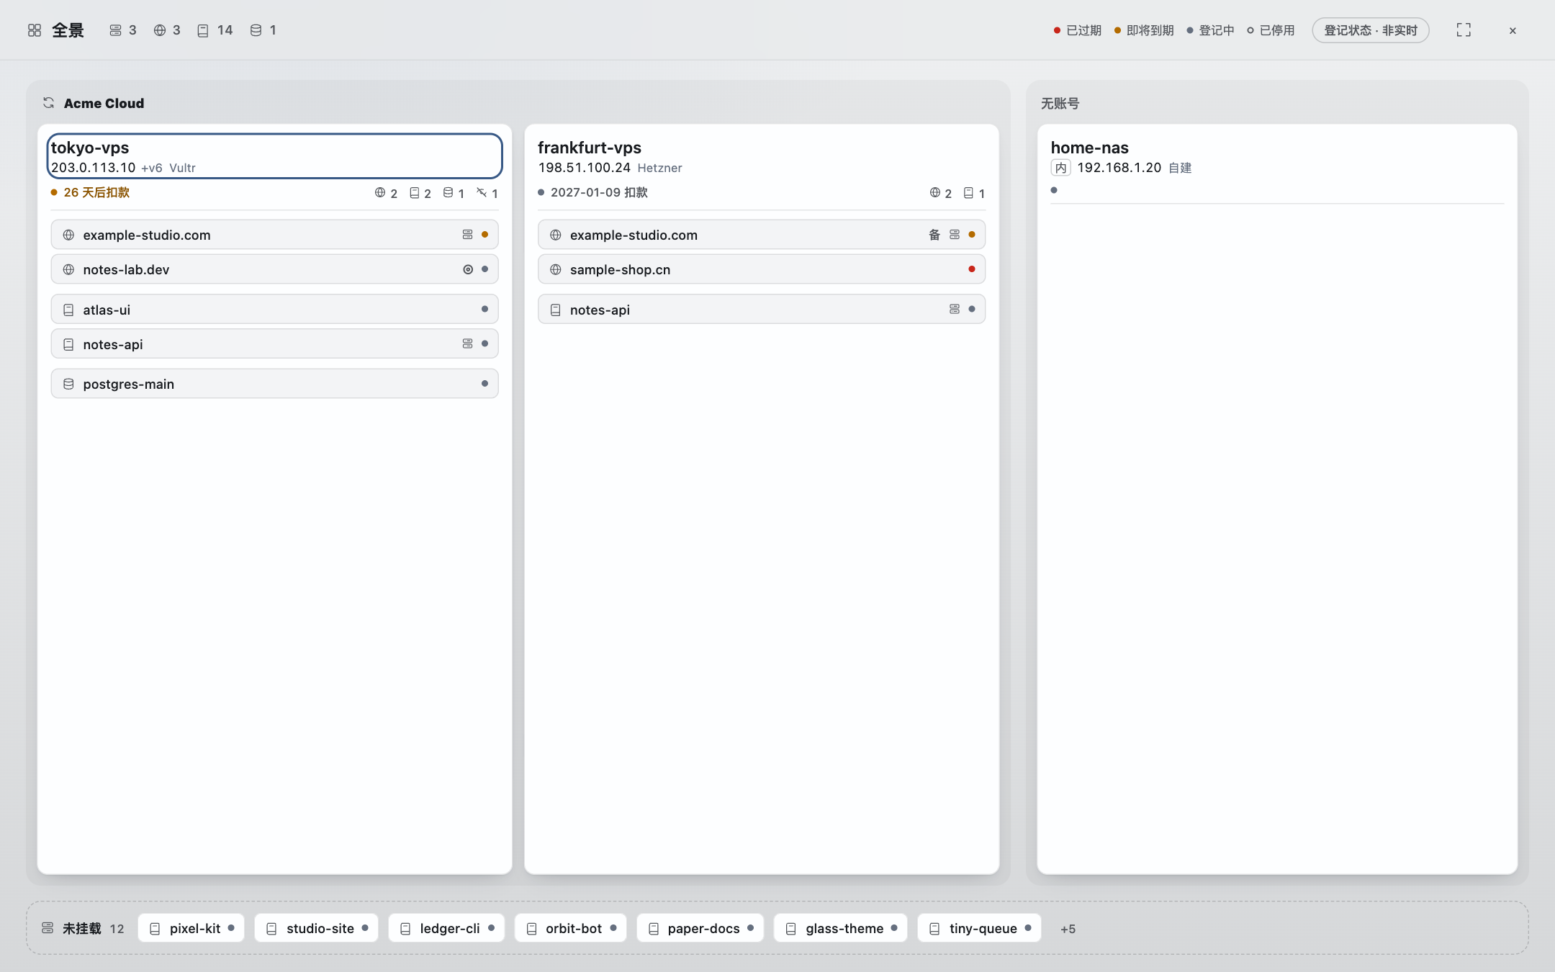Click the 26 天后扣款 billing label
Screen dimensions: 1555x972
pos(96,192)
